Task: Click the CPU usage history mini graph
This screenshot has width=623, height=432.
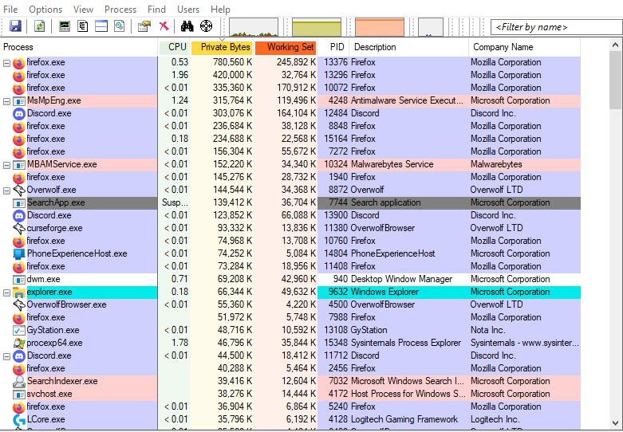Action: coord(254,27)
